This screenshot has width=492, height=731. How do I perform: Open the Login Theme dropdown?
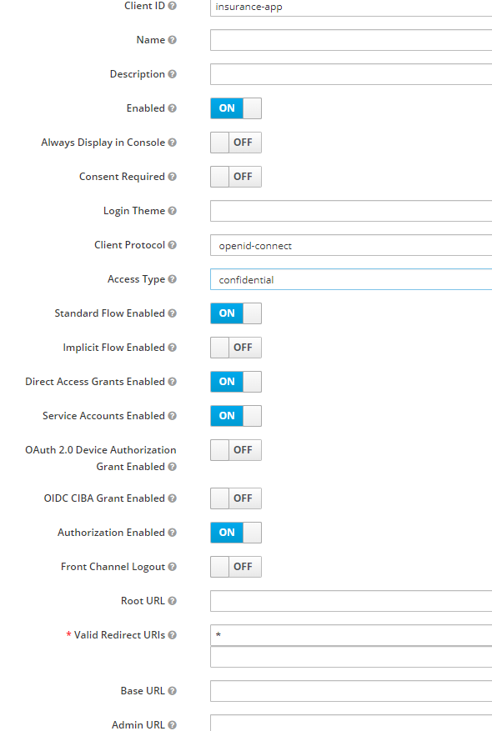(351, 211)
